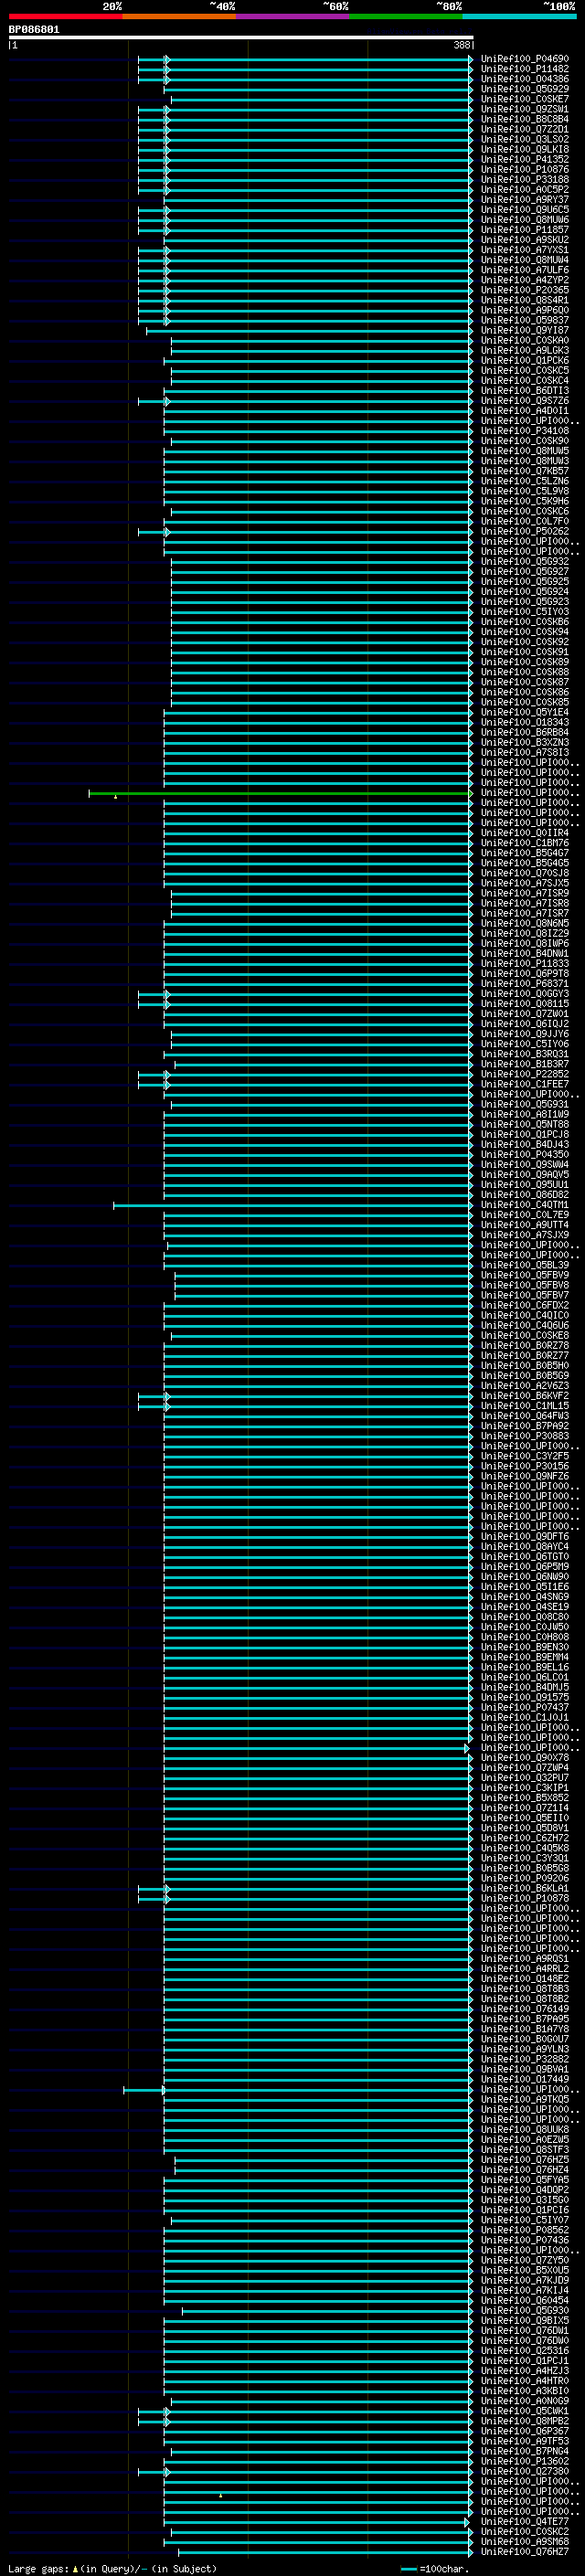Pick the UniRef100_B5G4G7 hit name
The width and height of the screenshot is (585, 2576).
click(525, 853)
